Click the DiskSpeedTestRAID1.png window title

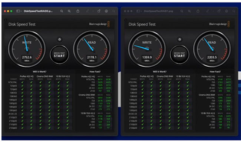tap(158, 11)
